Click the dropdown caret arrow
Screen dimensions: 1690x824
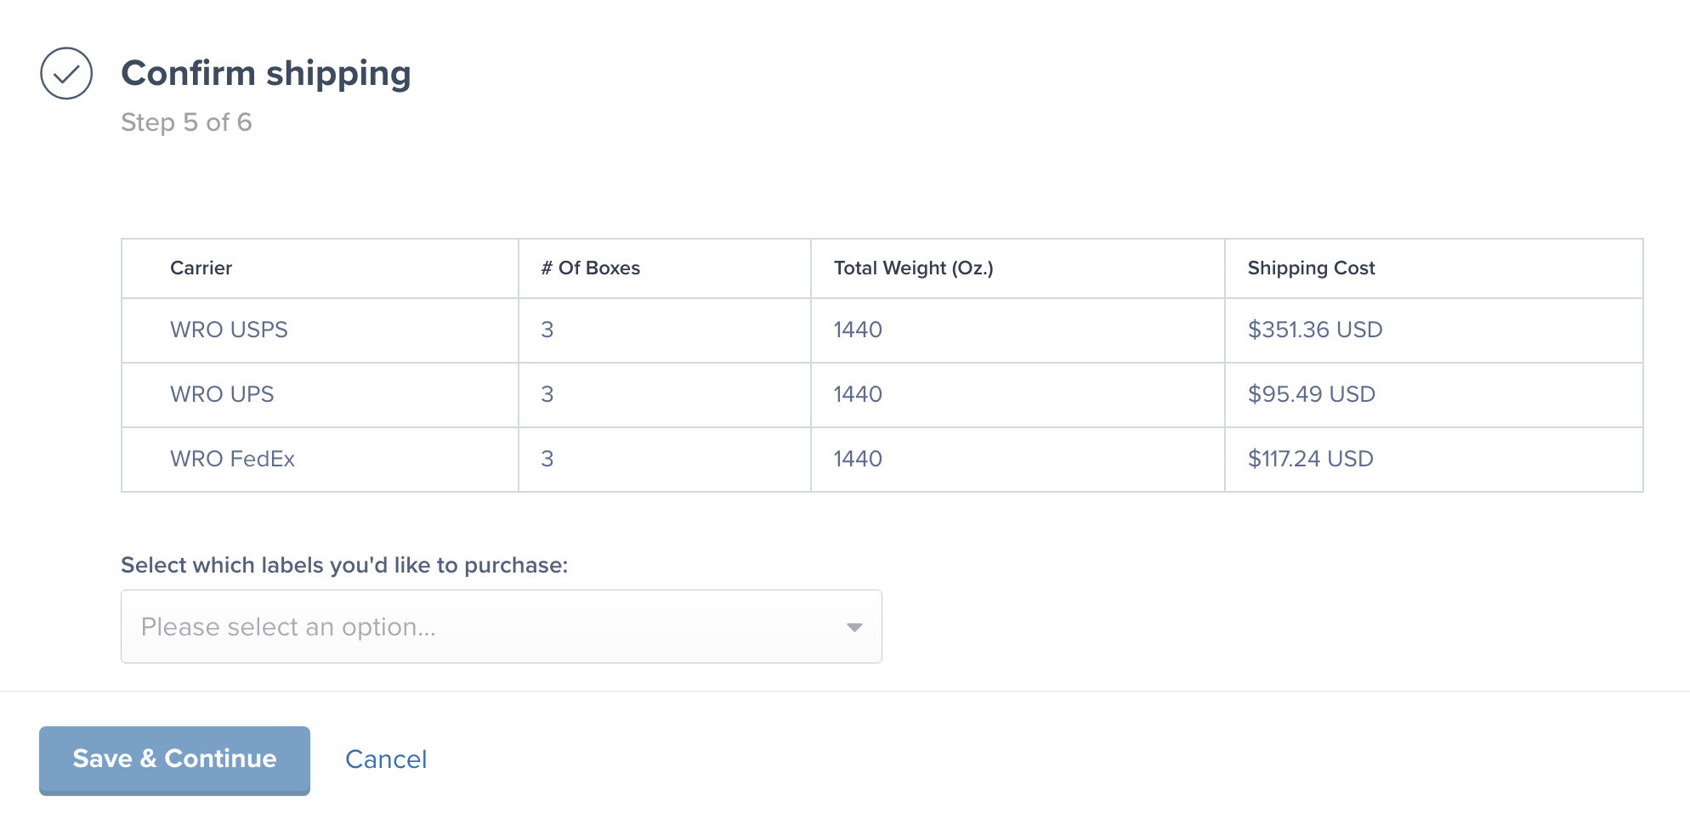853,629
